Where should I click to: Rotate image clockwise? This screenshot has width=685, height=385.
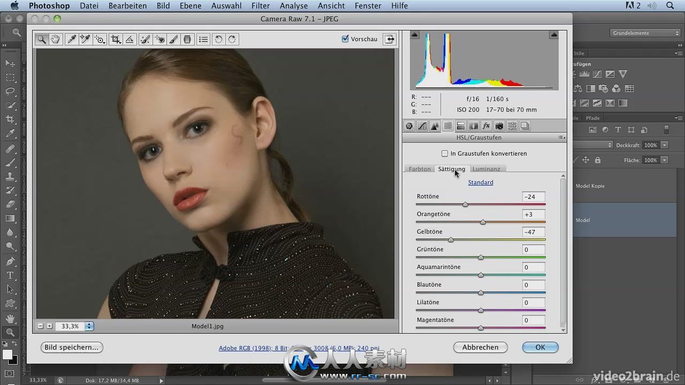pos(232,39)
